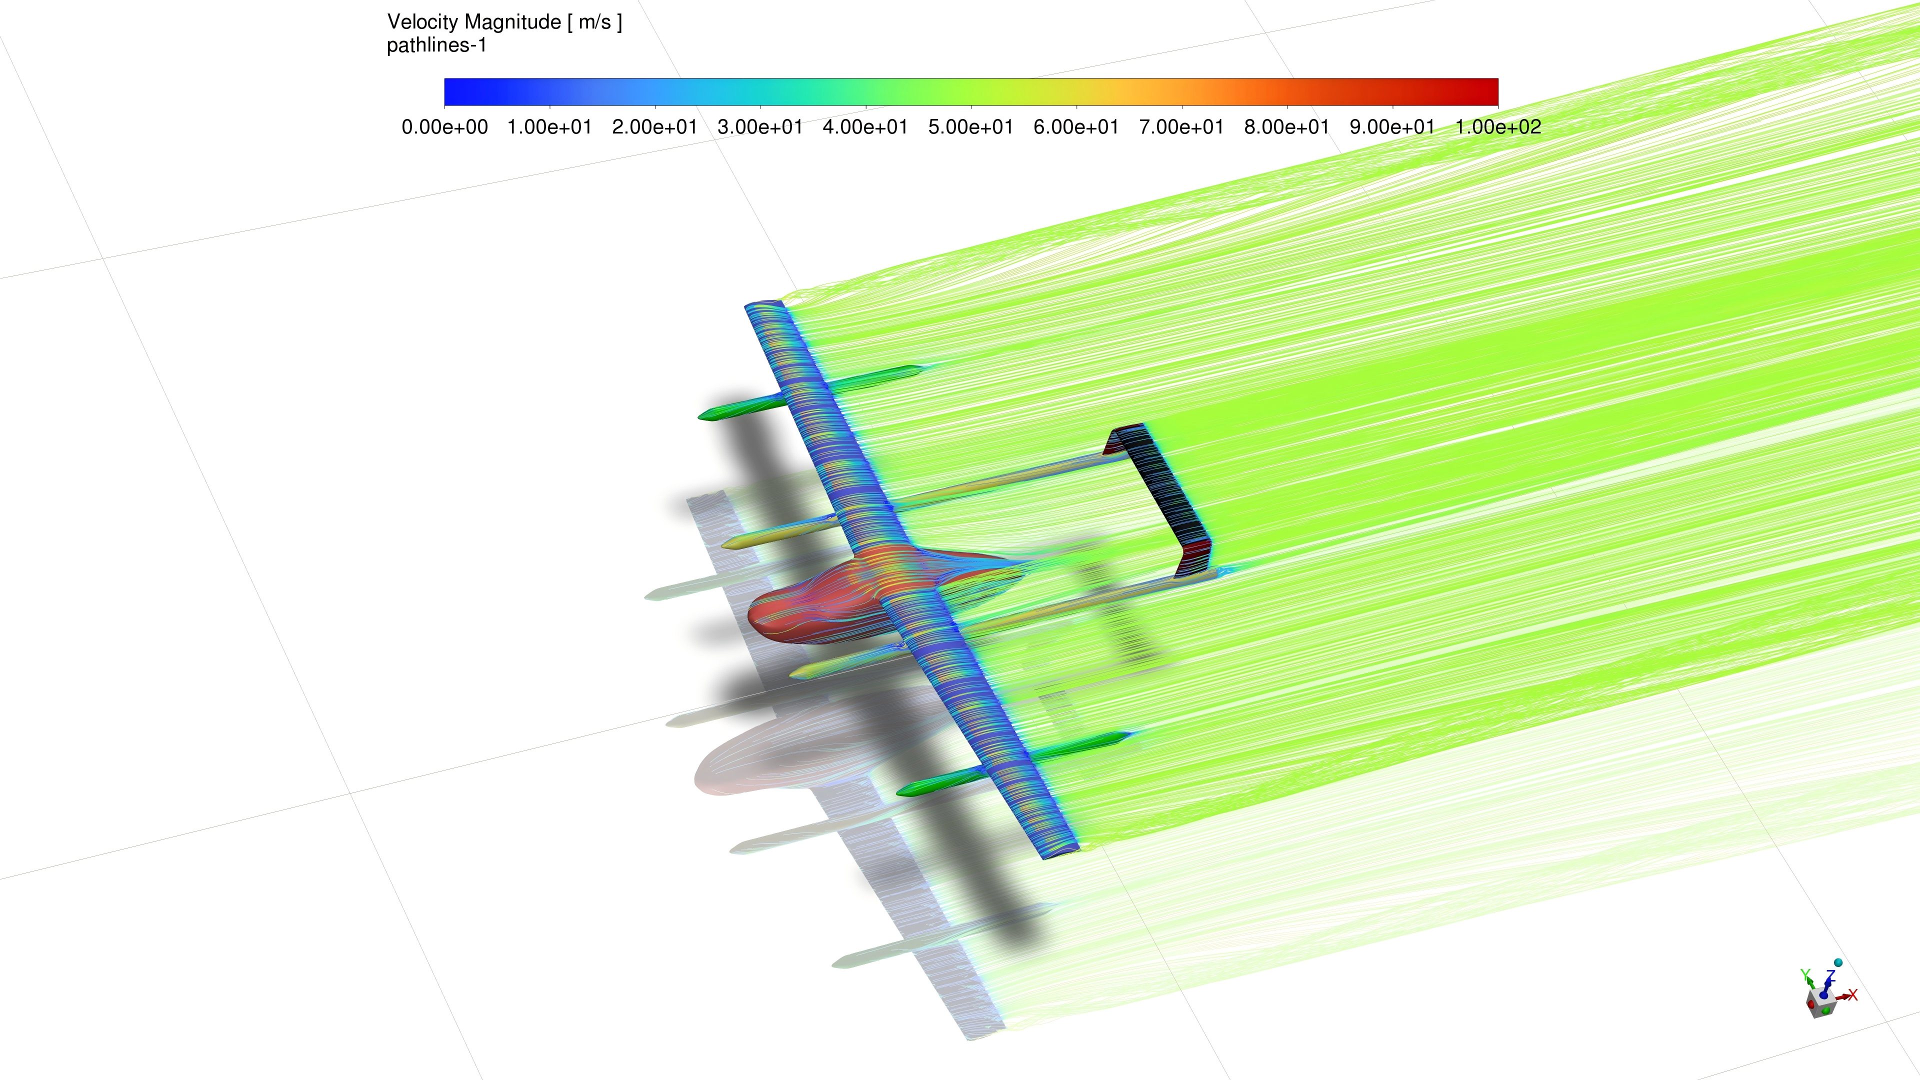The image size is (1920, 1080).
Task: Click the red X axis arrow on triad
Action: click(1843, 996)
